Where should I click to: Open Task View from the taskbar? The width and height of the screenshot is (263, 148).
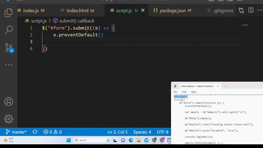115,140
